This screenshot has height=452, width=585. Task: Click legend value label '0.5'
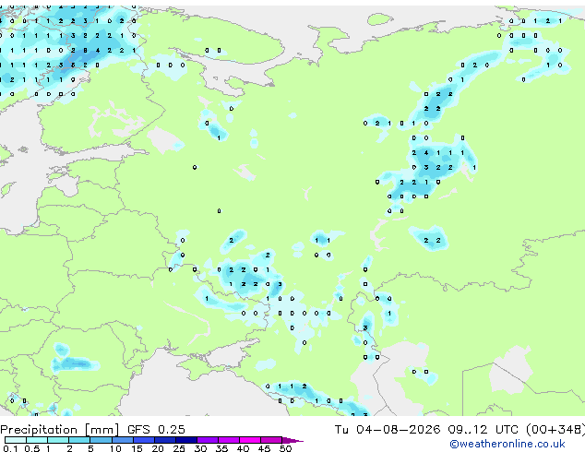(x=31, y=448)
